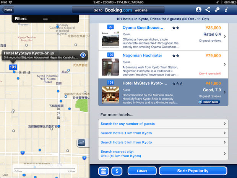Tap the results summary header text

[162, 19]
